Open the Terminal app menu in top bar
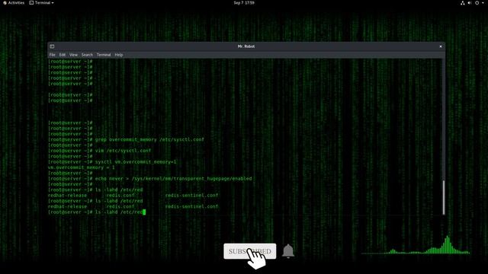Viewport: 488px width, 274px height. click(41, 3)
